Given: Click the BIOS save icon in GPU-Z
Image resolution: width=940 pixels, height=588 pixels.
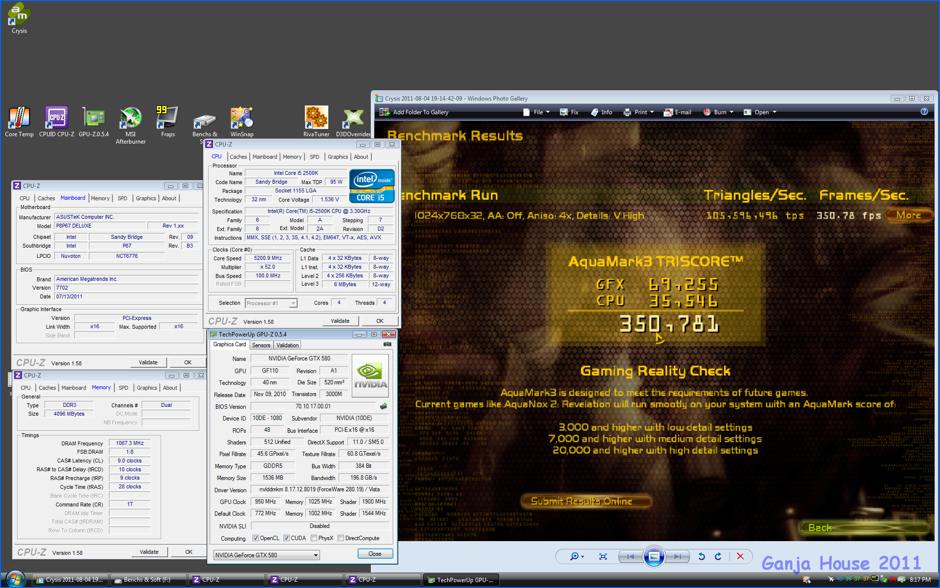Looking at the screenshot, I should click(384, 406).
